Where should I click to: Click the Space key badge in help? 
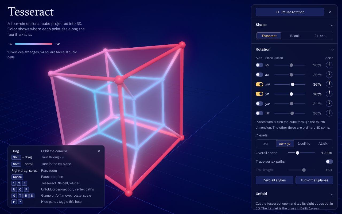(x=17, y=177)
